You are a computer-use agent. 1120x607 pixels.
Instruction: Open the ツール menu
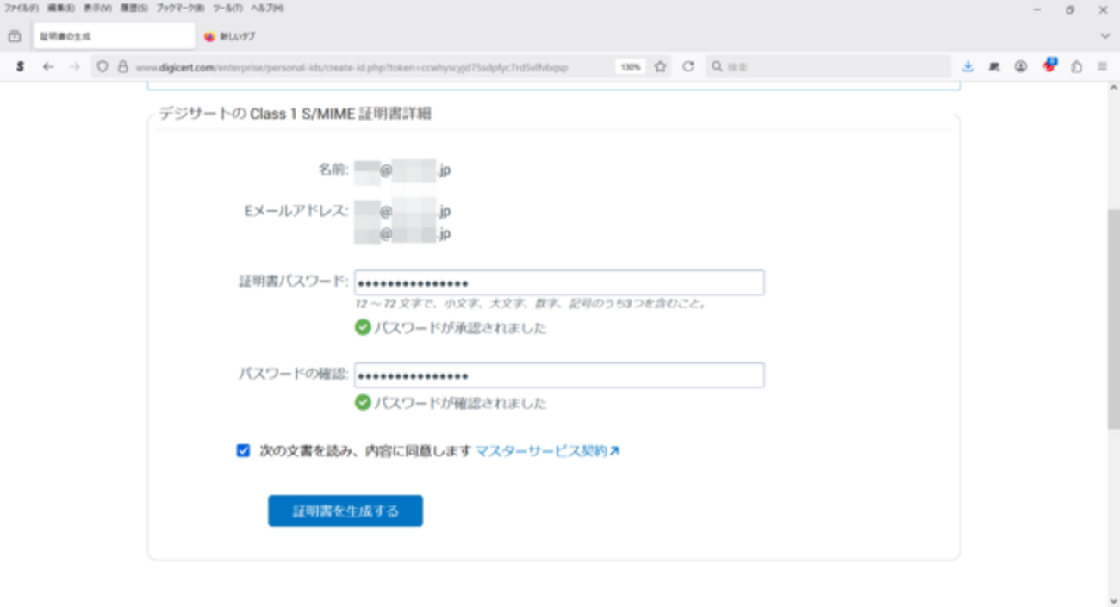(x=227, y=8)
